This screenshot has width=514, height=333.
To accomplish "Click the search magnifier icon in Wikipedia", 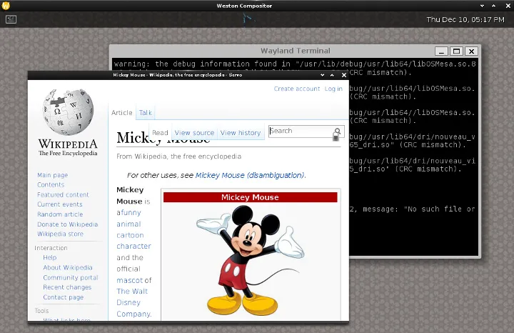I will coord(337,131).
